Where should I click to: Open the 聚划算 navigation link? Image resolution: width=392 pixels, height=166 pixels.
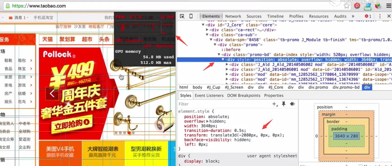coord(67,39)
